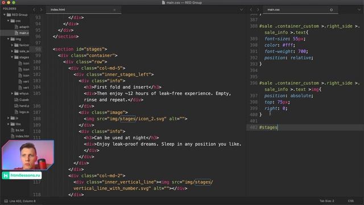This screenshot has height=205, width=364.
Task: Click the img folder icon
Action: pyautogui.click(x=13, y=39)
